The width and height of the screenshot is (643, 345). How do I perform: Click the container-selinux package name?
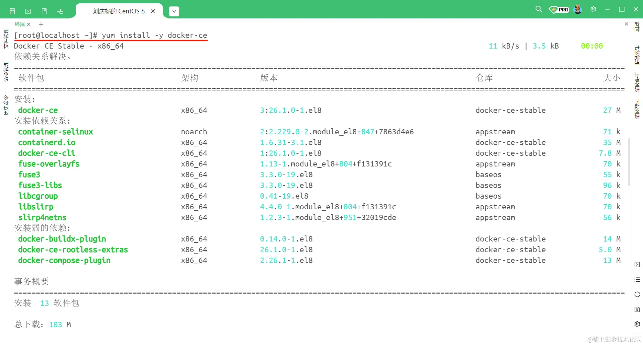click(56, 132)
